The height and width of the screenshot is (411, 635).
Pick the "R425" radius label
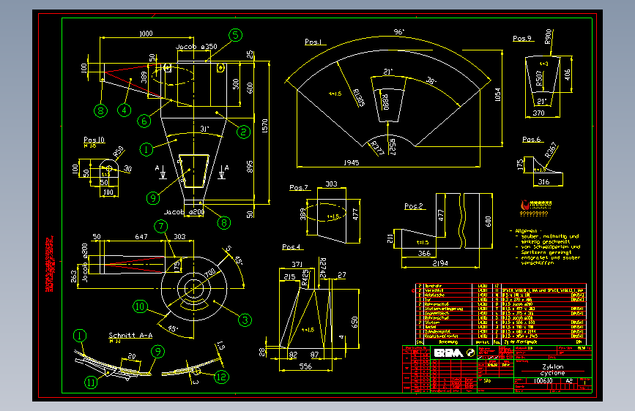tap(305, 279)
